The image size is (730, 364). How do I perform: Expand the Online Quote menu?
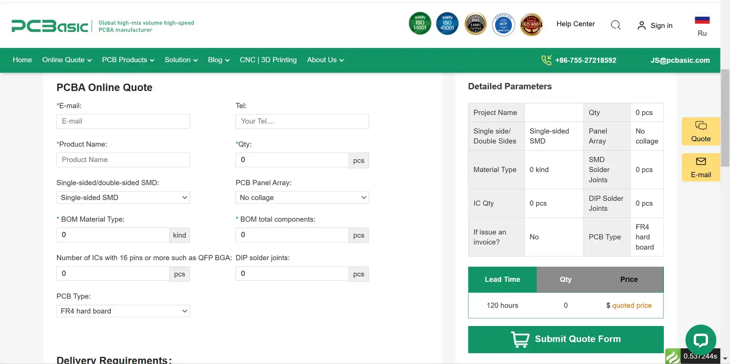tap(67, 60)
